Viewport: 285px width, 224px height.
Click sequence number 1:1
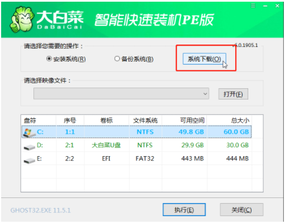(70, 132)
